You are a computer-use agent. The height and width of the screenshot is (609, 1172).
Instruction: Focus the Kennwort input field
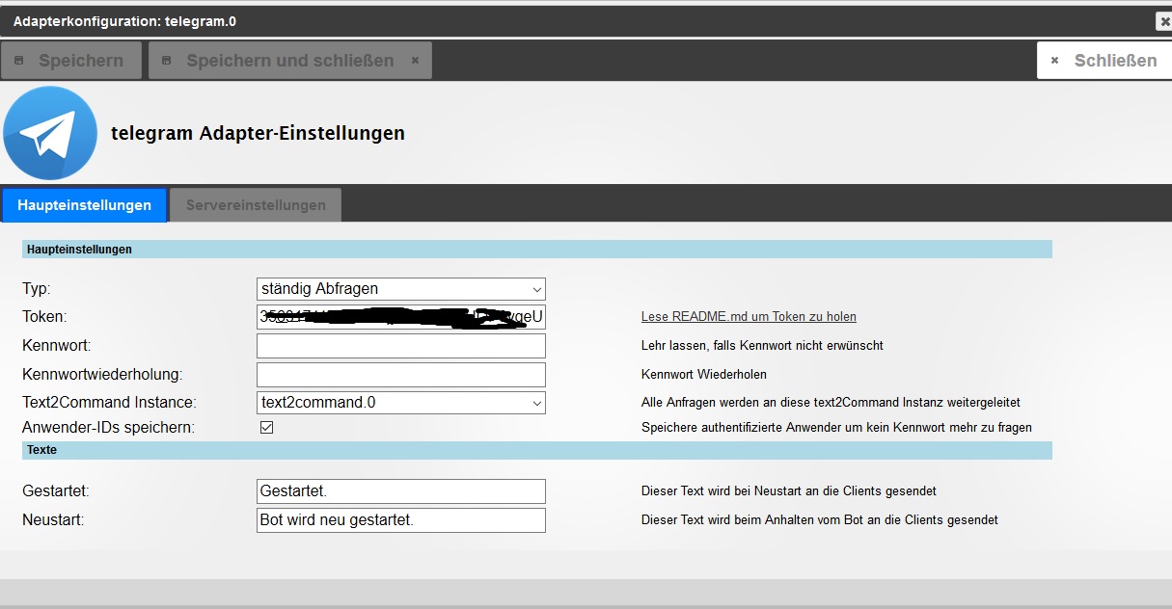401,345
